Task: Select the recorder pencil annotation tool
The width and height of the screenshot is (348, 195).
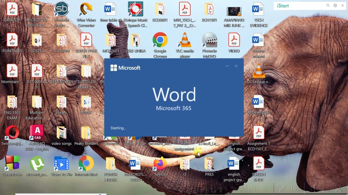Action: click(x=282, y=188)
